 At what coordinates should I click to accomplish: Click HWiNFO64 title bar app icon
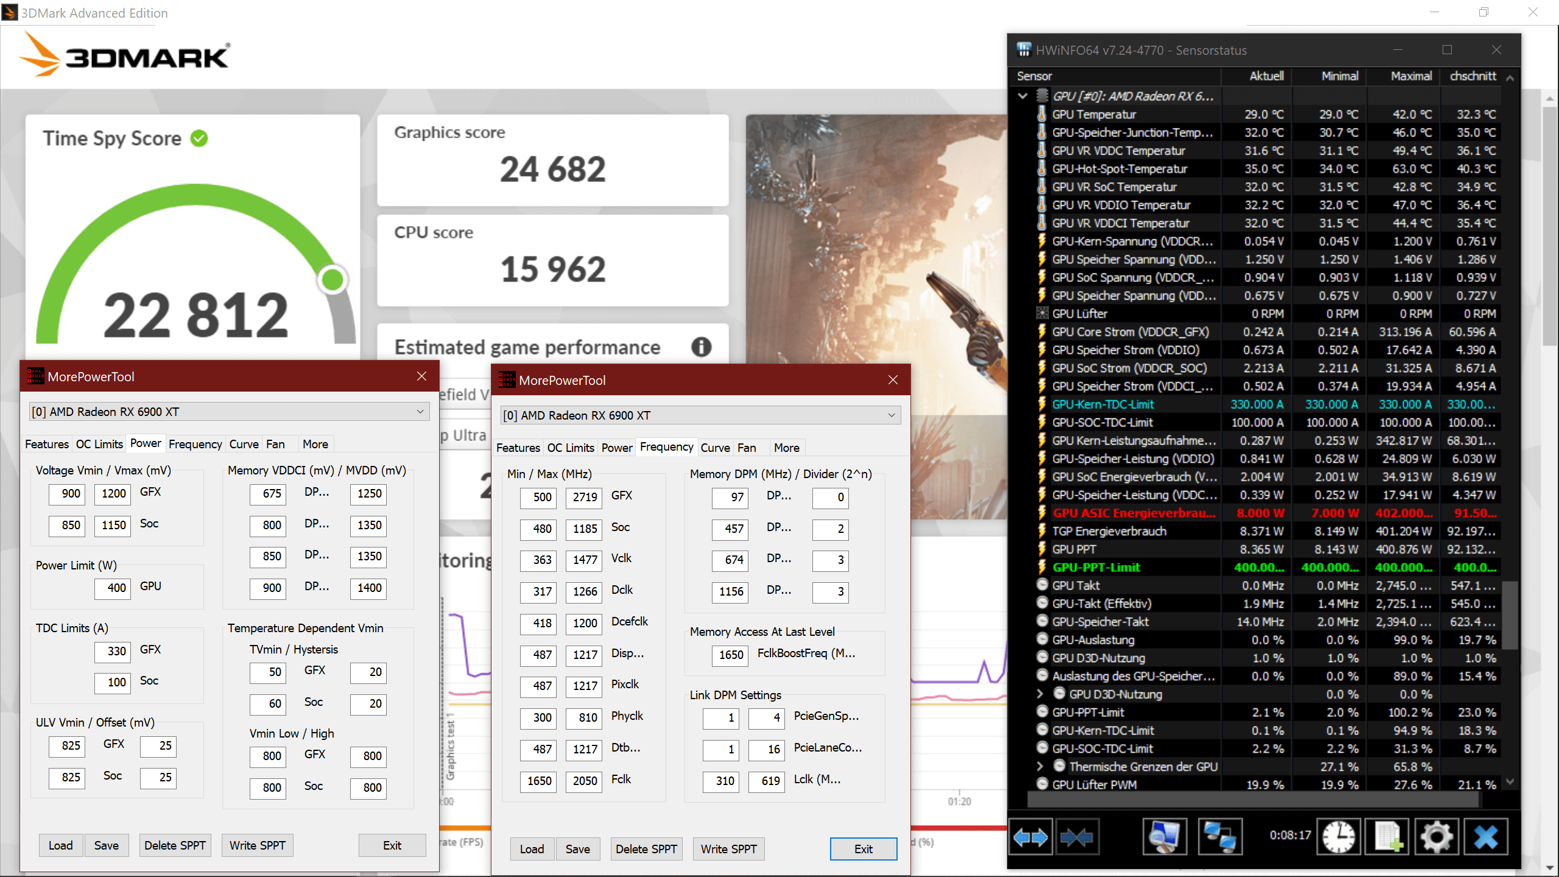(x=1024, y=50)
